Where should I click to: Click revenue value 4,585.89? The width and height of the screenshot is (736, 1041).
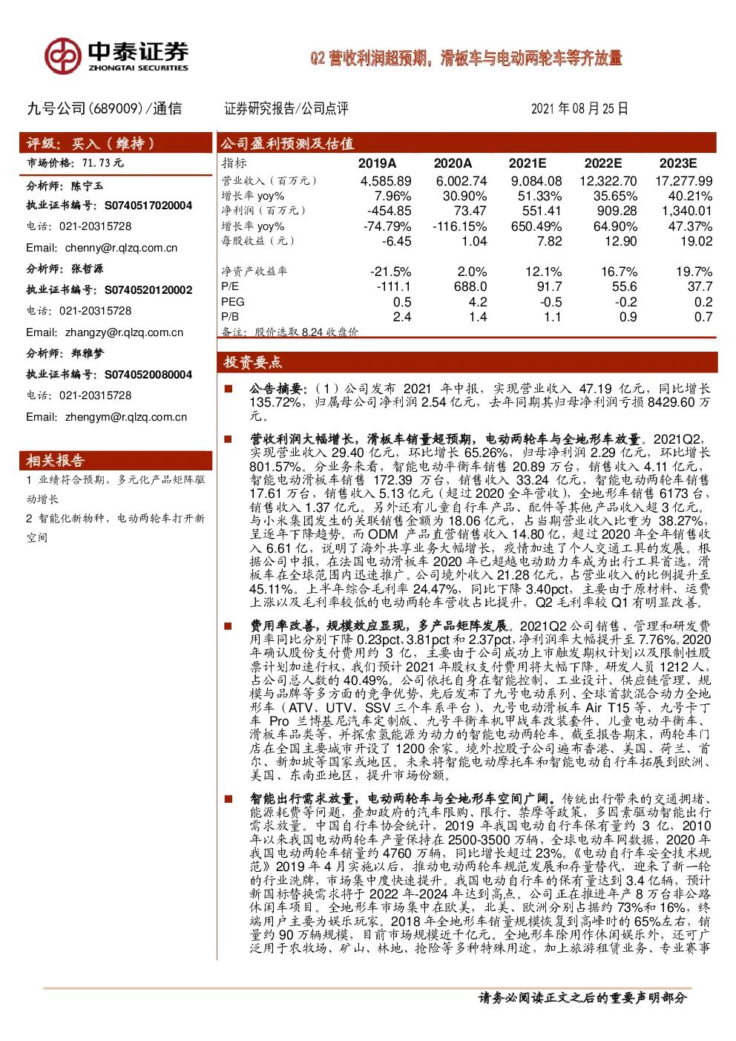tap(386, 181)
